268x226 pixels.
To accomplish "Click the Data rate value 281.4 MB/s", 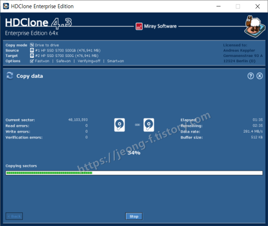I will coord(253,131).
